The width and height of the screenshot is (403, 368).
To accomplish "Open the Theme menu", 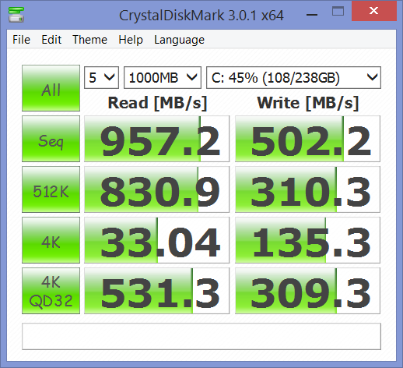I will pos(89,40).
